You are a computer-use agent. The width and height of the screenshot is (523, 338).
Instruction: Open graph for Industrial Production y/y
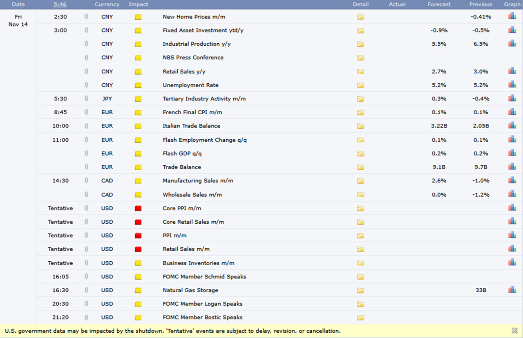[512, 43]
